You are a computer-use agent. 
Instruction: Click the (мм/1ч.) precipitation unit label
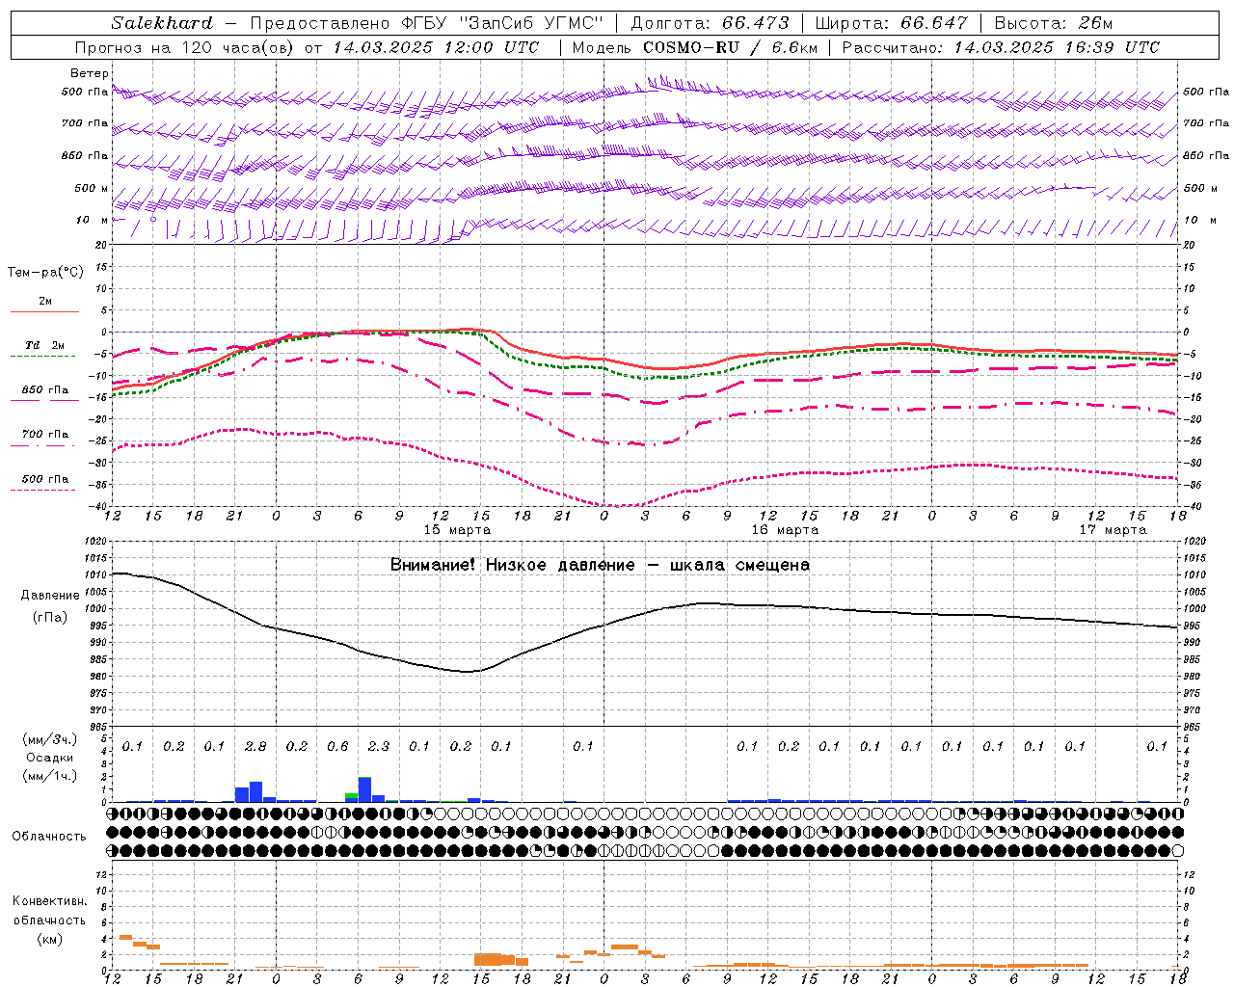click(50, 776)
